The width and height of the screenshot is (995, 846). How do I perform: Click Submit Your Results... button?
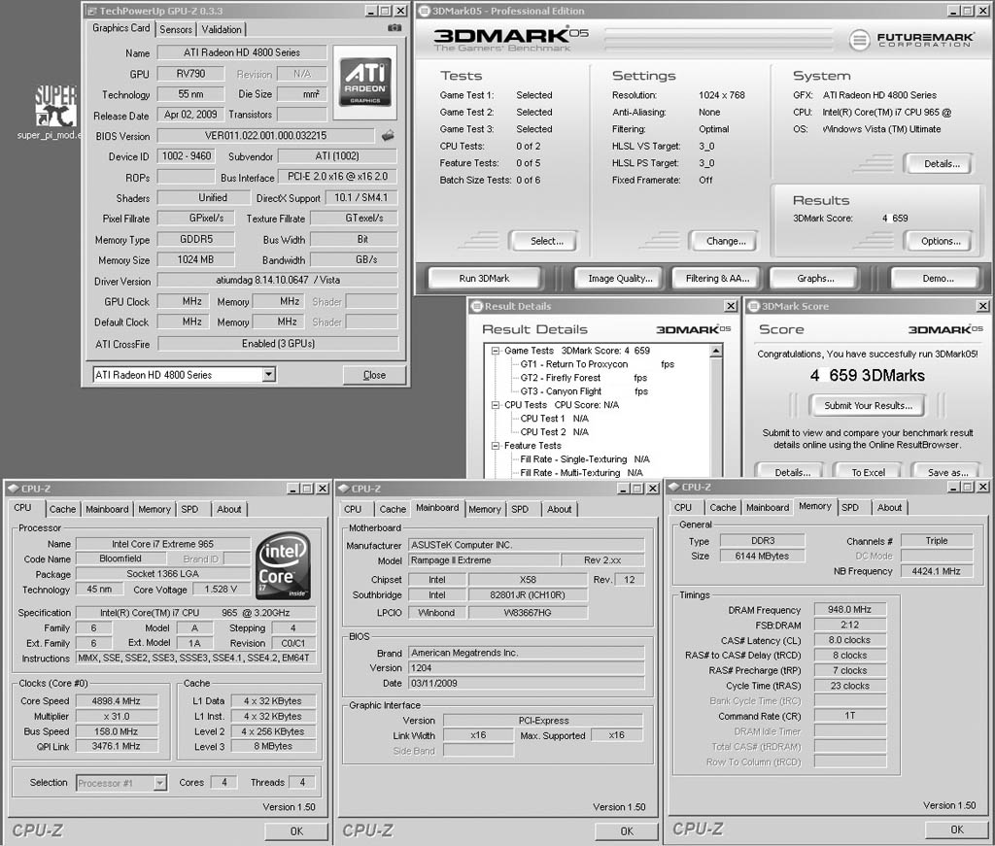coord(868,405)
